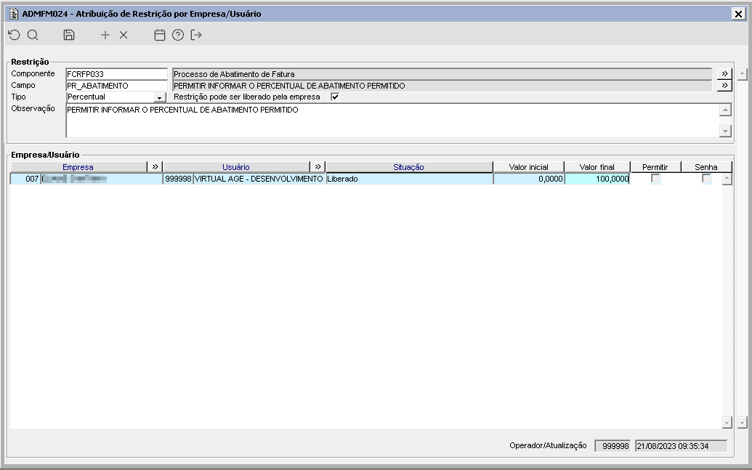Delete record with X toolbar icon
Viewport: 752px width, 470px height.
pyautogui.click(x=124, y=35)
